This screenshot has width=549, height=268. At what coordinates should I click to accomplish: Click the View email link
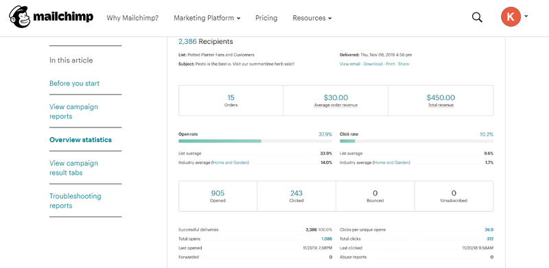point(350,64)
